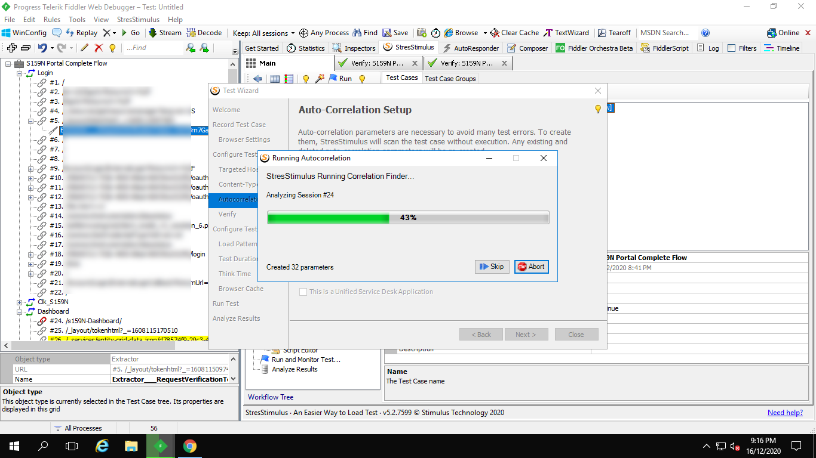Screen dimensions: 816x458
Task: Open the Browse dropdown arrow
Action: click(485, 33)
